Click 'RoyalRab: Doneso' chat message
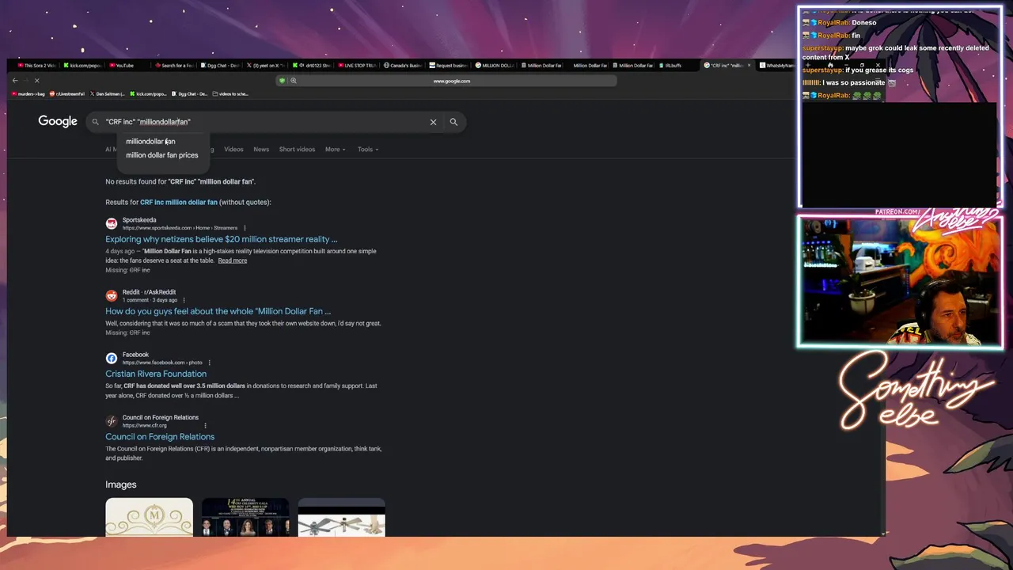This screenshot has height=570, width=1013. click(x=840, y=23)
